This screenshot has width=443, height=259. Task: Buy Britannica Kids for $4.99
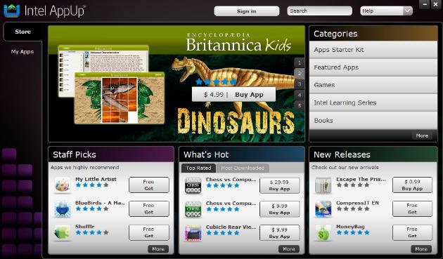(x=233, y=95)
